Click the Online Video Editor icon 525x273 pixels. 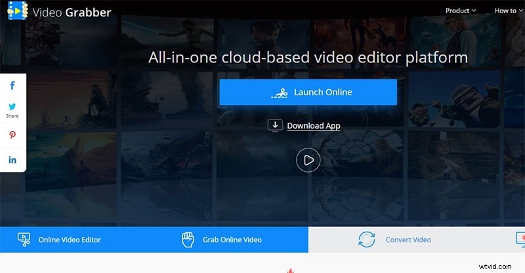point(24,240)
